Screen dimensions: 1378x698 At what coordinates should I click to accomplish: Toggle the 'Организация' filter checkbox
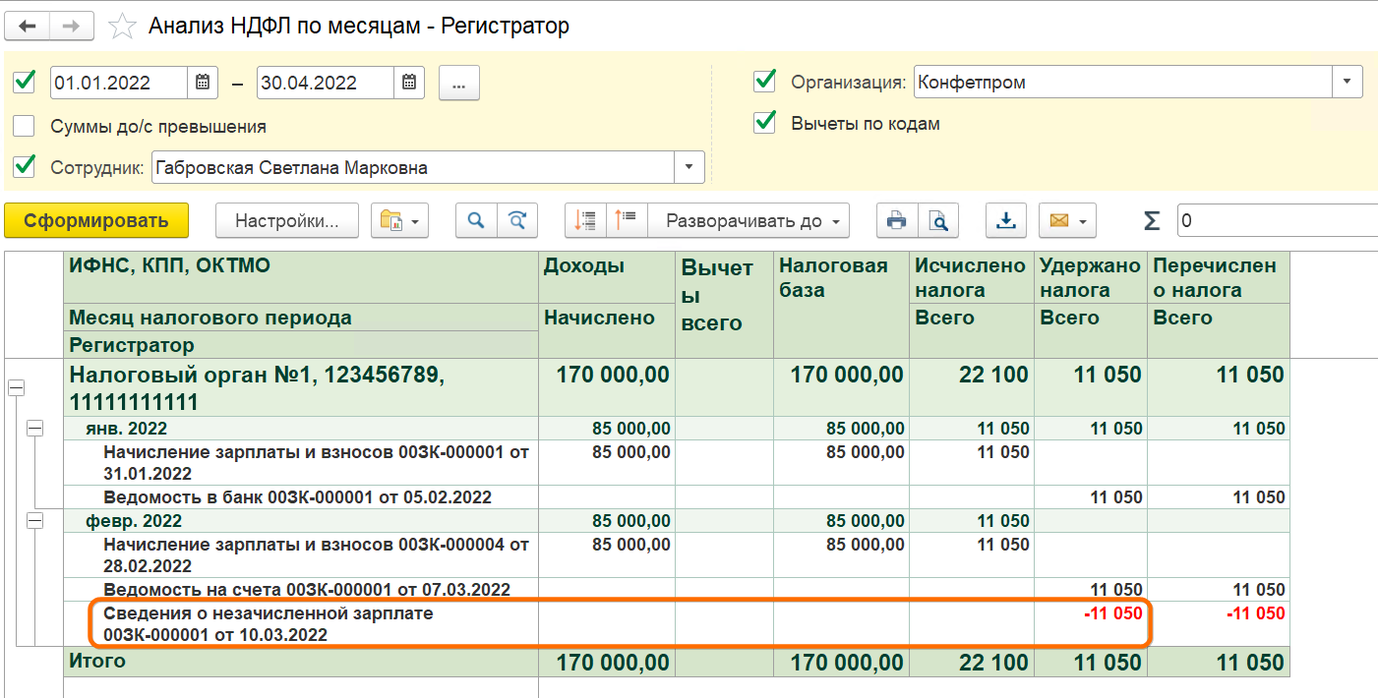(764, 81)
